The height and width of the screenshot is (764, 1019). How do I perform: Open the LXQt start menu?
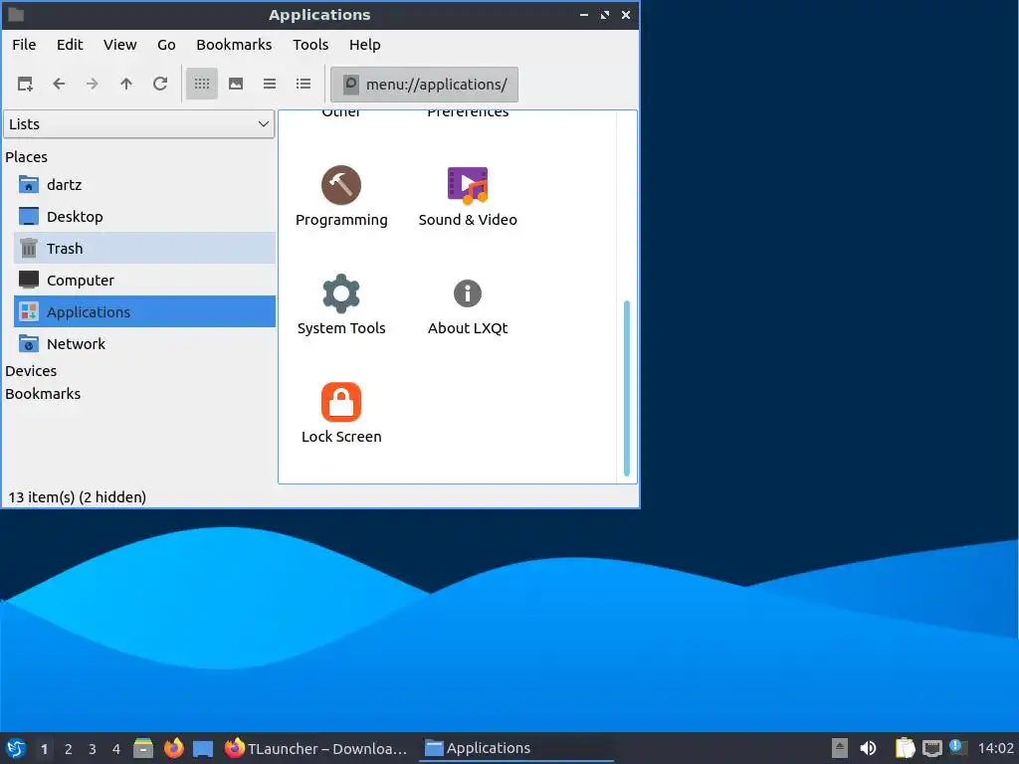[x=16, y=748]
